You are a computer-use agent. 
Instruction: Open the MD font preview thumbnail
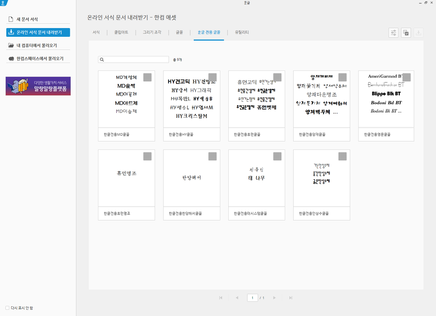click(126, 99)
